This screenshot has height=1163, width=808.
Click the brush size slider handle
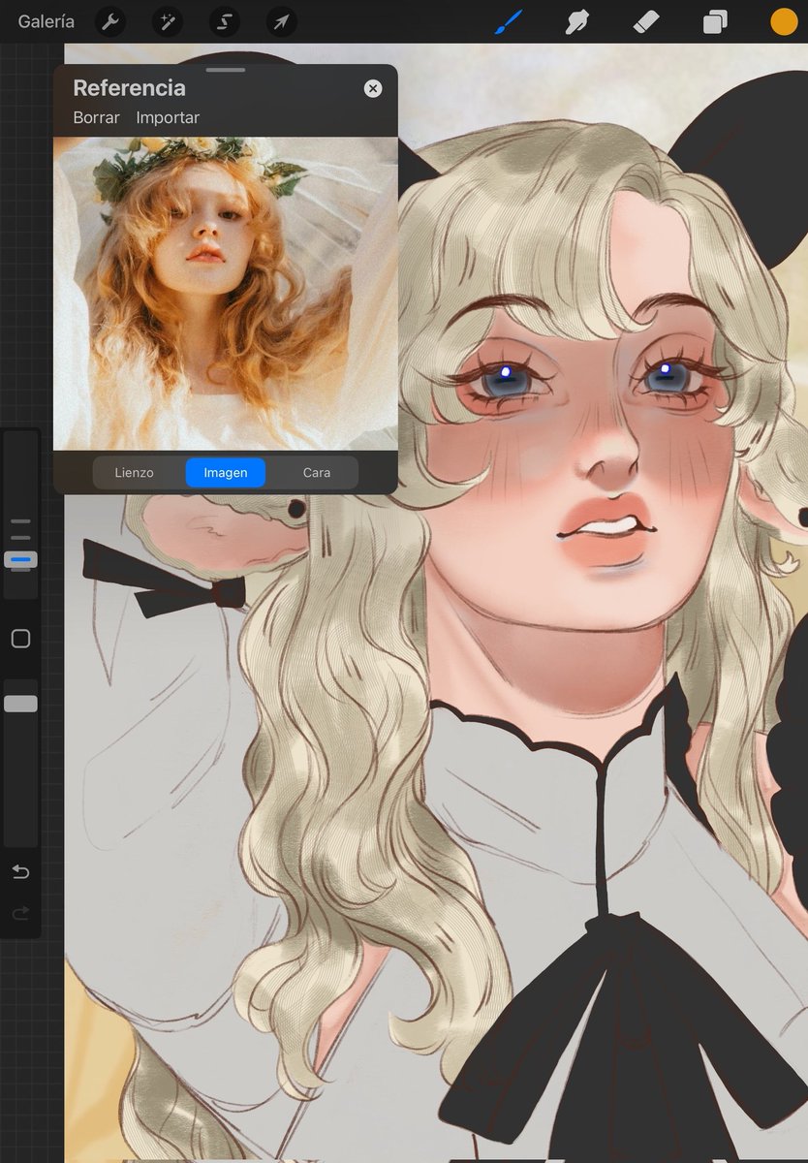(20, 559)
